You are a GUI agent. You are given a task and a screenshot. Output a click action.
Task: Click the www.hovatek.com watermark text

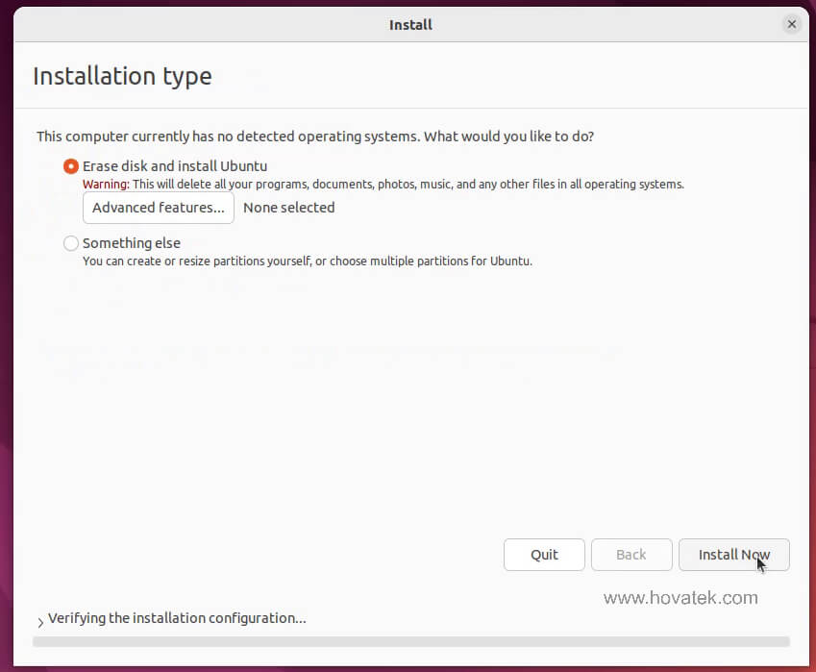click(x=680, y=597)
